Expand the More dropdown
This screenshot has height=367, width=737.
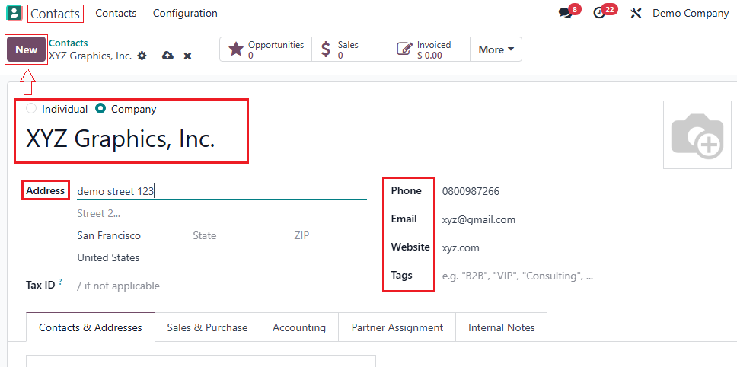pos(496,49)
